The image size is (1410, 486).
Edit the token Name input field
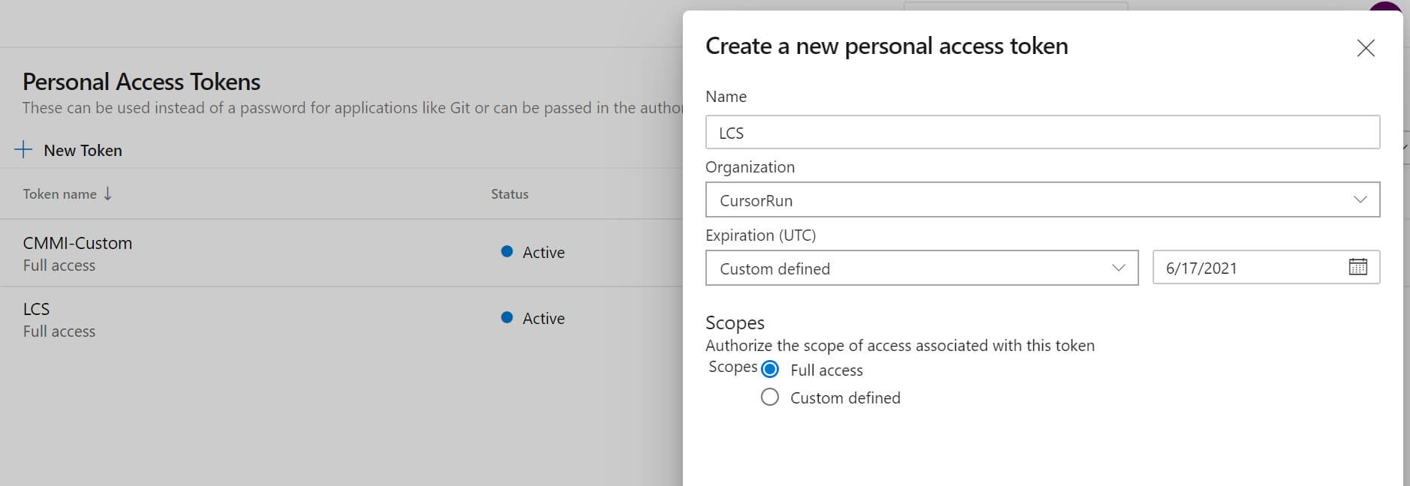pos(1042,132)
